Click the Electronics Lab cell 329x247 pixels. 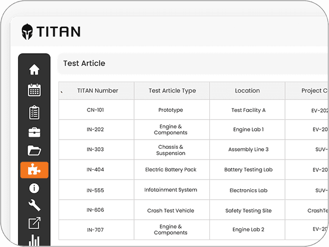[247, 190]
